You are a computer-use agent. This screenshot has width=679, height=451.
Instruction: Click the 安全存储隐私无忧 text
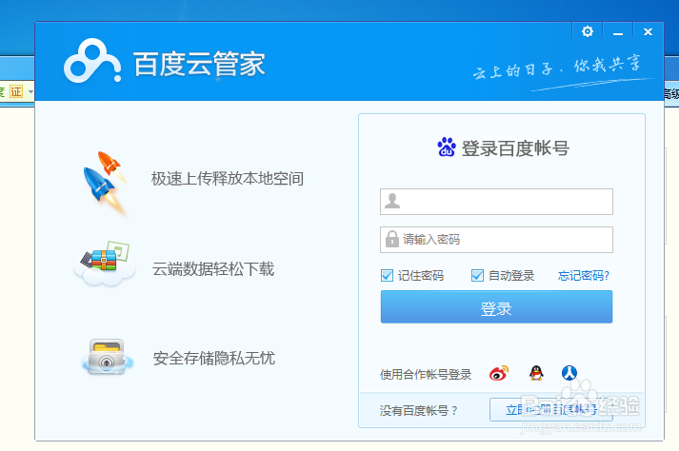click(x=214, y=359)
